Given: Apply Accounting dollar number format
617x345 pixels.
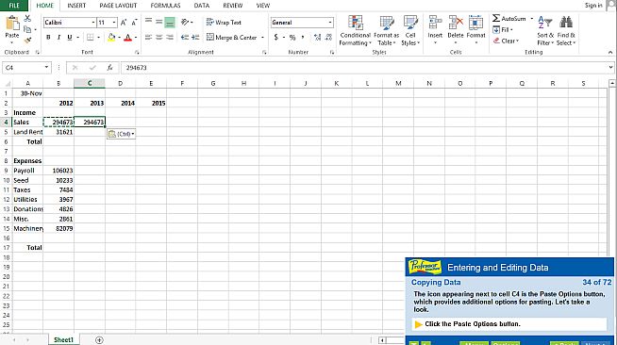Looking at the screenshot, I should (x=276, y=38).
